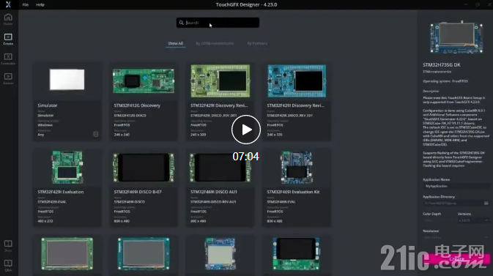Select the Show All filter tab
The width and height of the screenshot is (493, 276).
(x=175, y=43)
